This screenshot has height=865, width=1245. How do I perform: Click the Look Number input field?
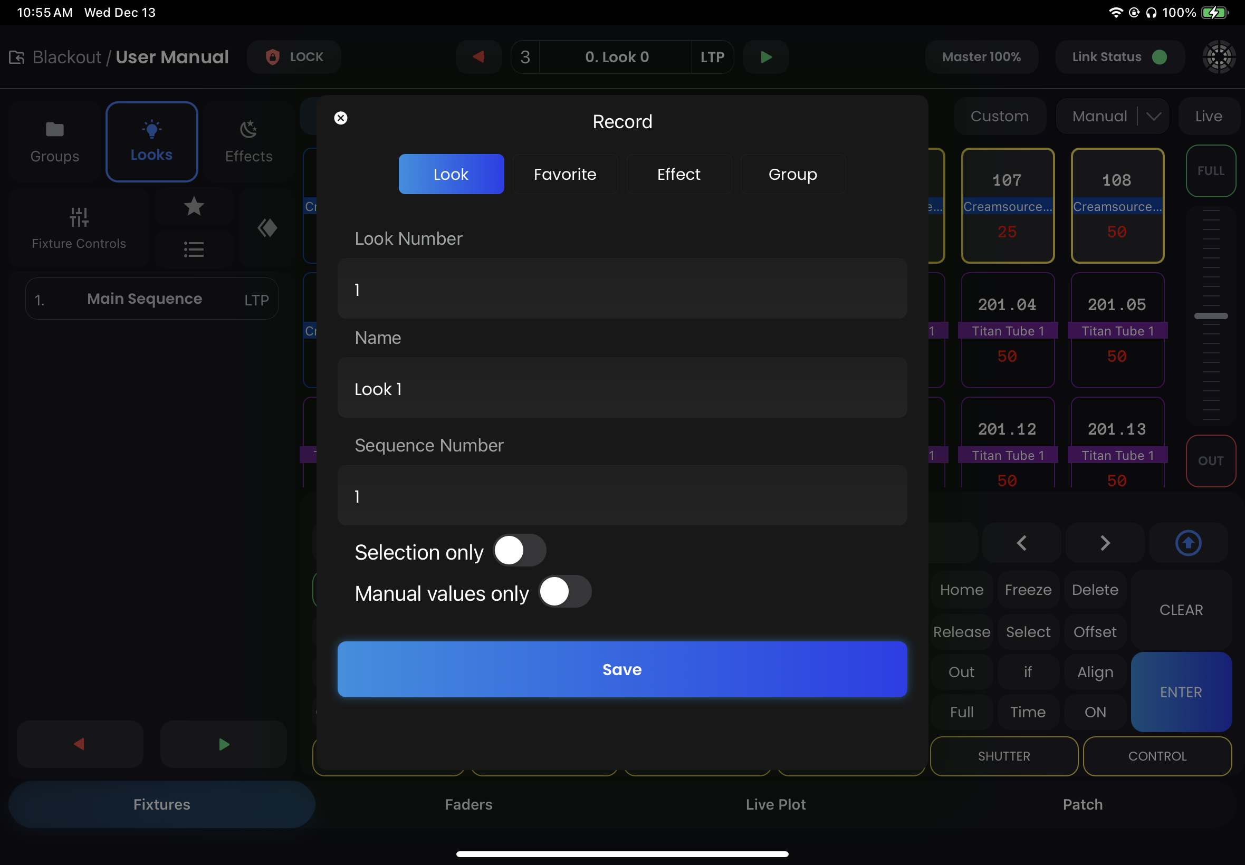622,289
